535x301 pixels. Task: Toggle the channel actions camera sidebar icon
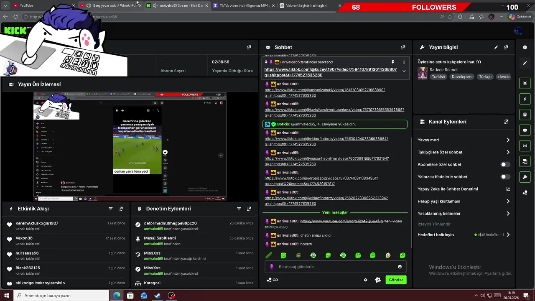tap(525, 161)
